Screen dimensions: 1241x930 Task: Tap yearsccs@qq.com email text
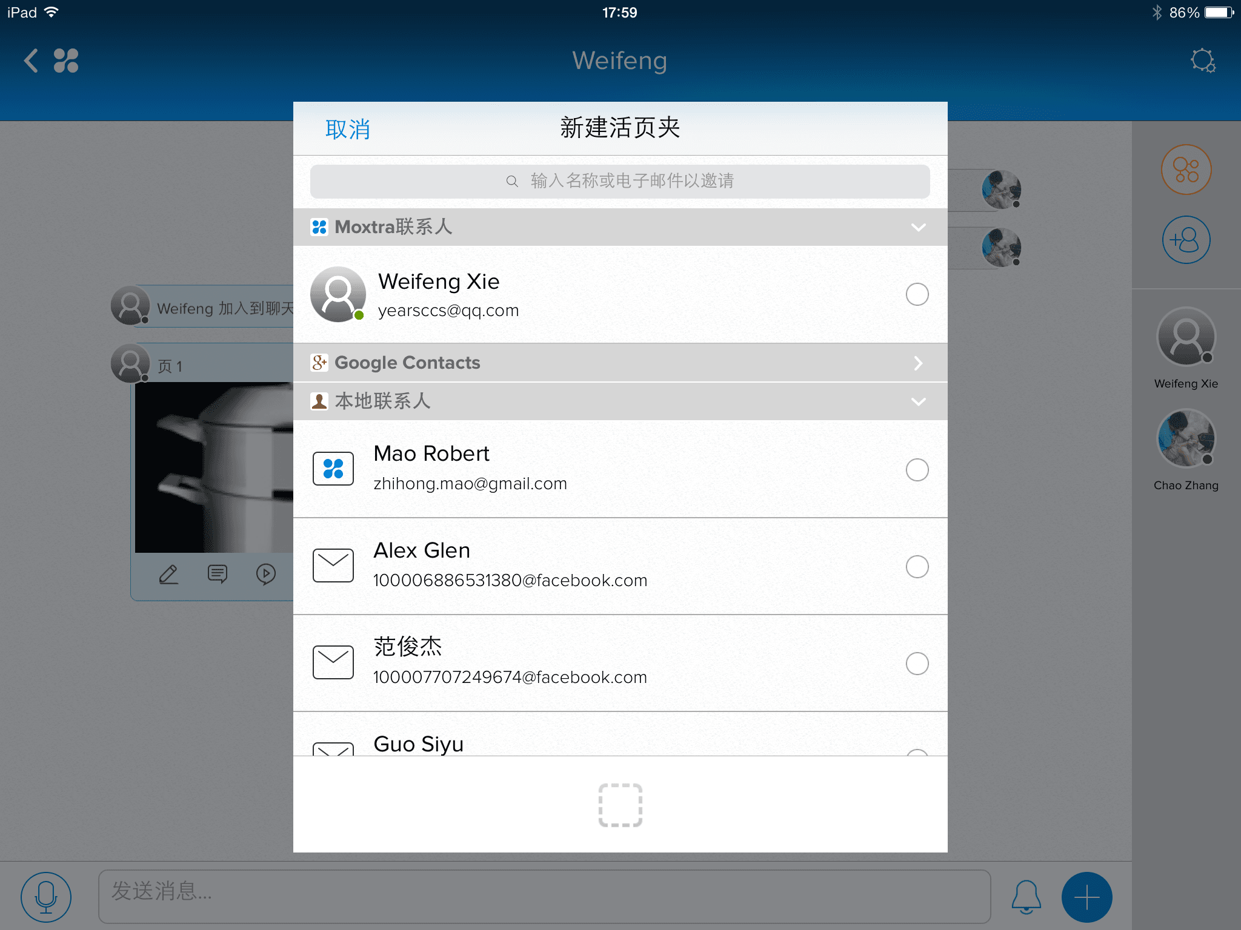coord(448,311)
